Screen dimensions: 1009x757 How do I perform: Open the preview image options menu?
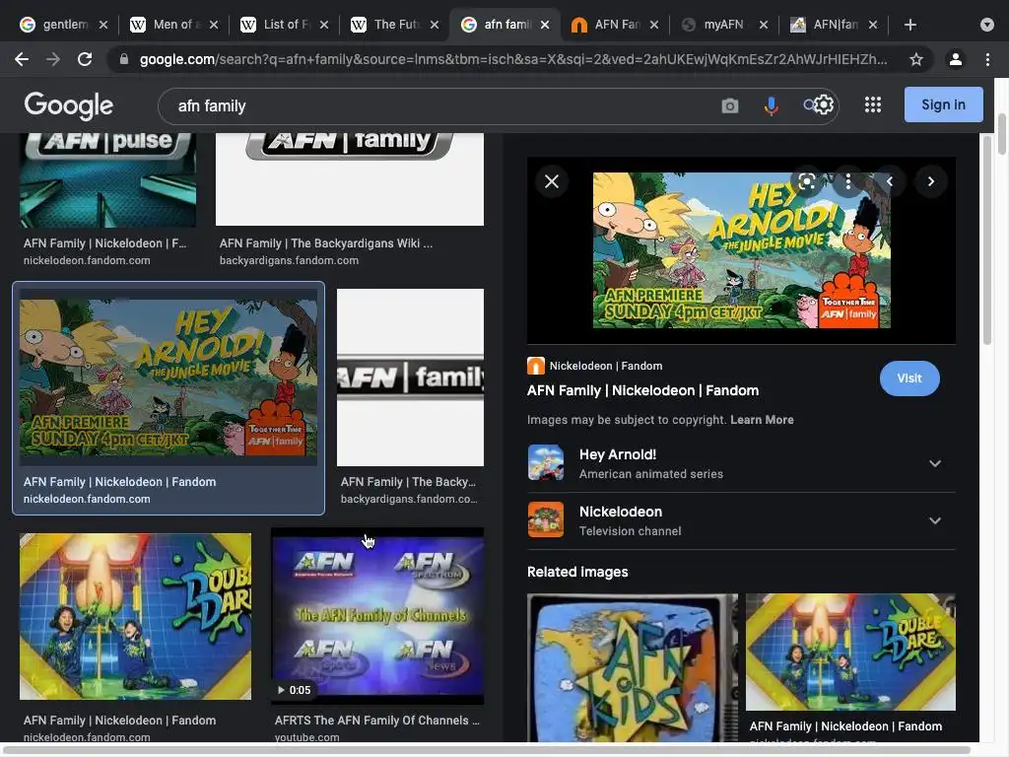pos(848,181)
